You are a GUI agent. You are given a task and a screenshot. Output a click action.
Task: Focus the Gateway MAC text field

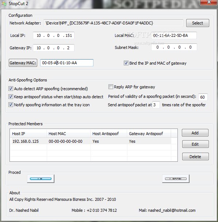point(67,63)
